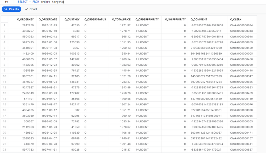Select the O_ORDERDATE column header
The height and width of the screenshot is (153, 266).
tap(48, 19)
